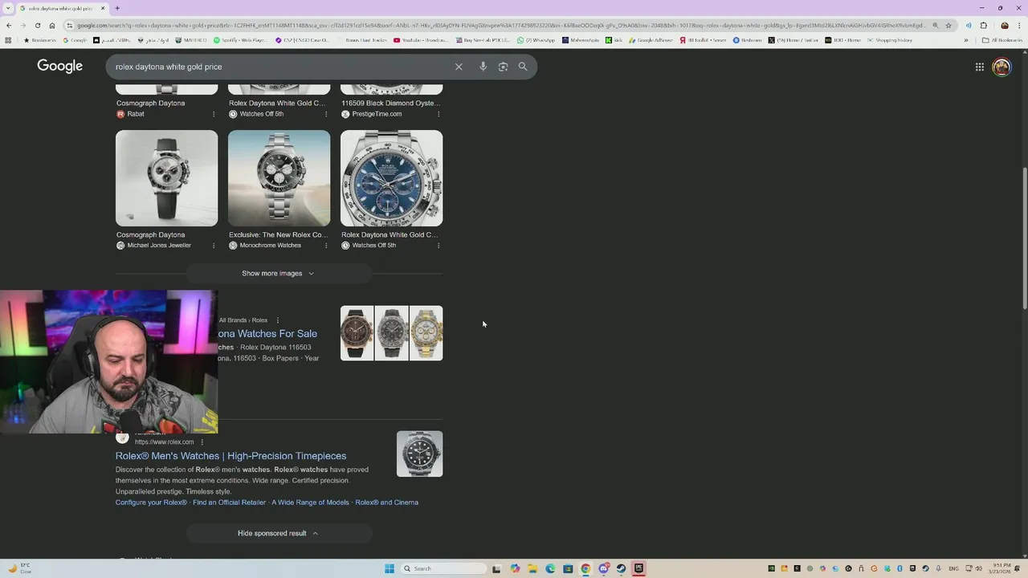Open Michael Jones Jeweller Cosmograph Daytona image
This screenshot has height=578, width=1028.
tap(166, 178)
